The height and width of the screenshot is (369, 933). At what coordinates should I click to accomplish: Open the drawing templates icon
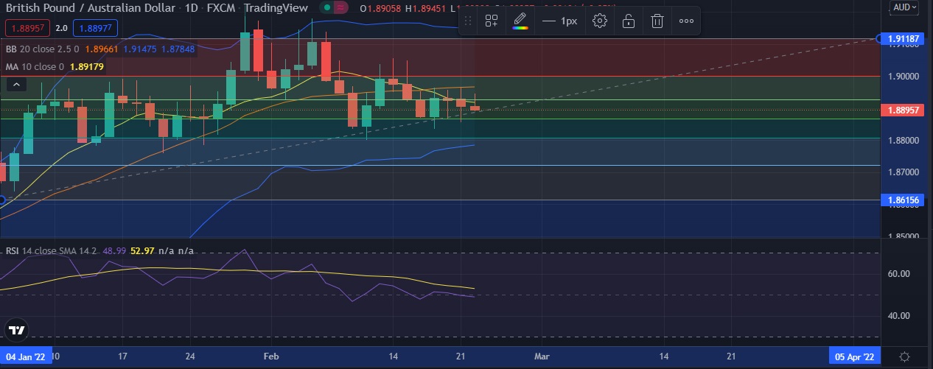point(491,21)
